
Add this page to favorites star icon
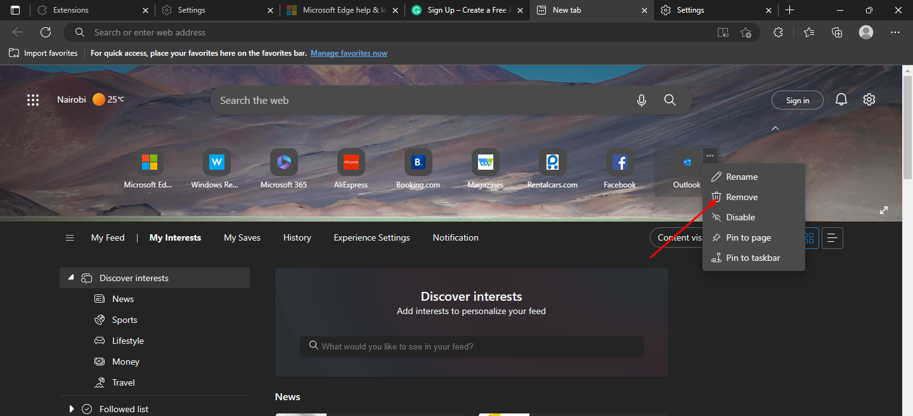(x=746, y=32)
